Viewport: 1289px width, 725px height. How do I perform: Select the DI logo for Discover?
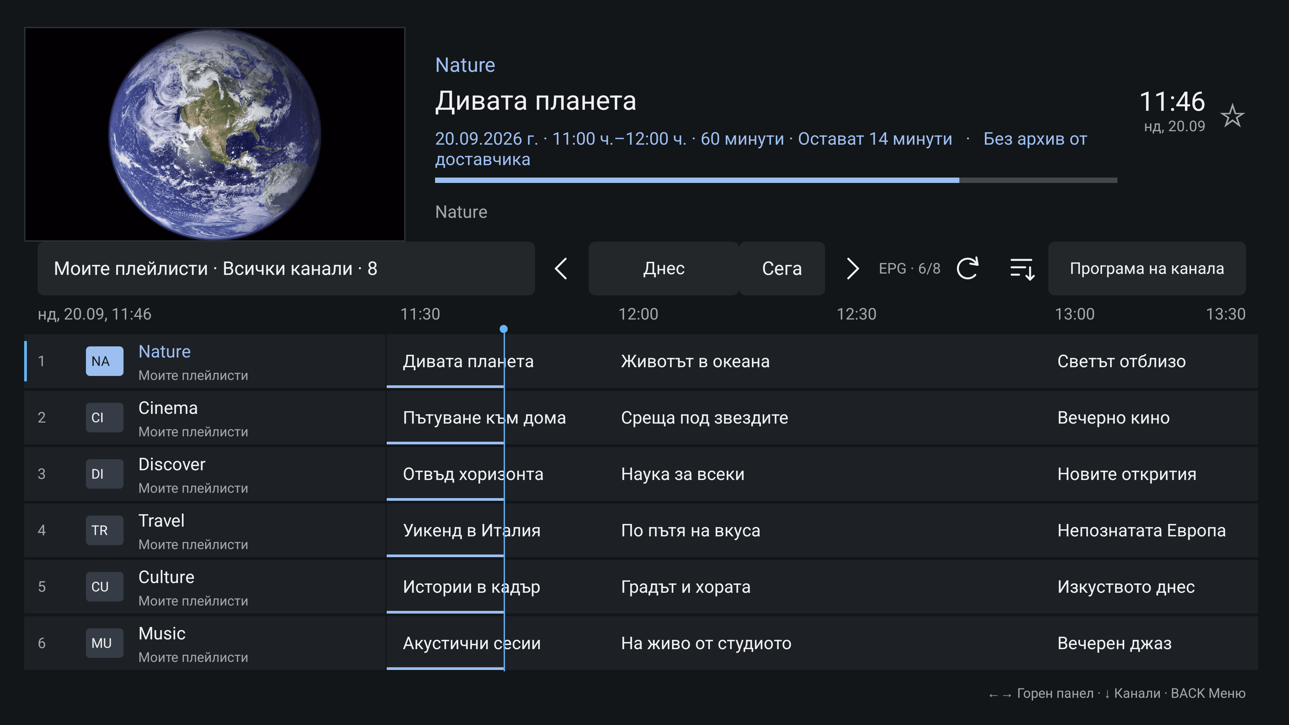pyautogui.click(x=105, y=474)
